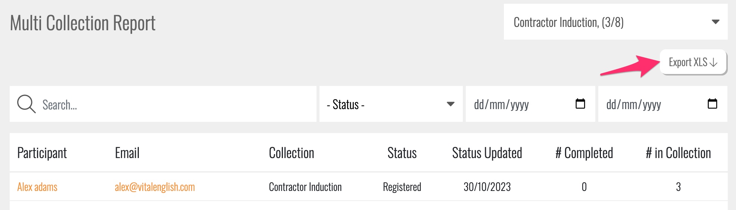Sort by the # Completed column header
Viewport: 736px width, 210px height.
point(584,153)
